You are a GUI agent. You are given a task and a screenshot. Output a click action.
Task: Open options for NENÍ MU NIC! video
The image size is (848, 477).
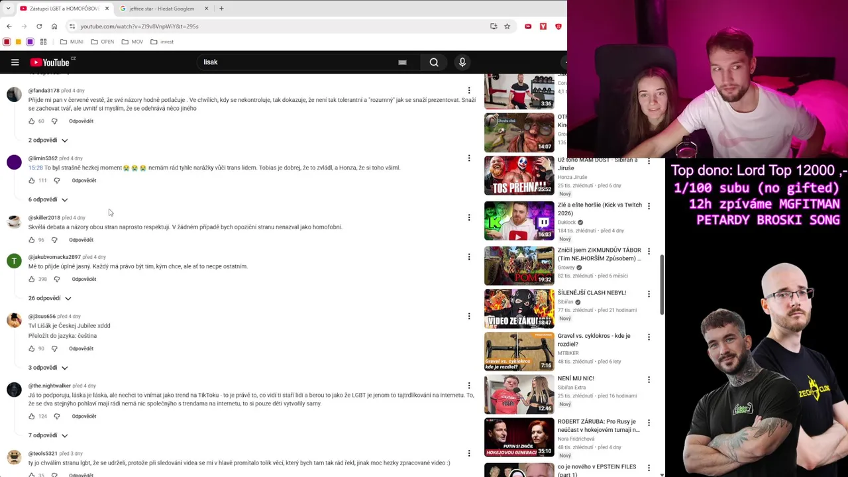coord(649,380)
